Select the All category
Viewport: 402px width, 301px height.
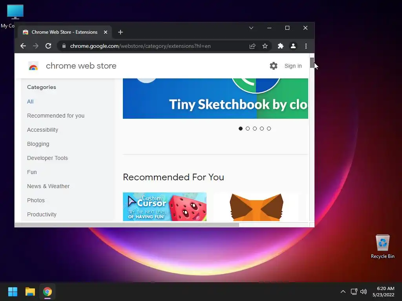pos(30,102)
